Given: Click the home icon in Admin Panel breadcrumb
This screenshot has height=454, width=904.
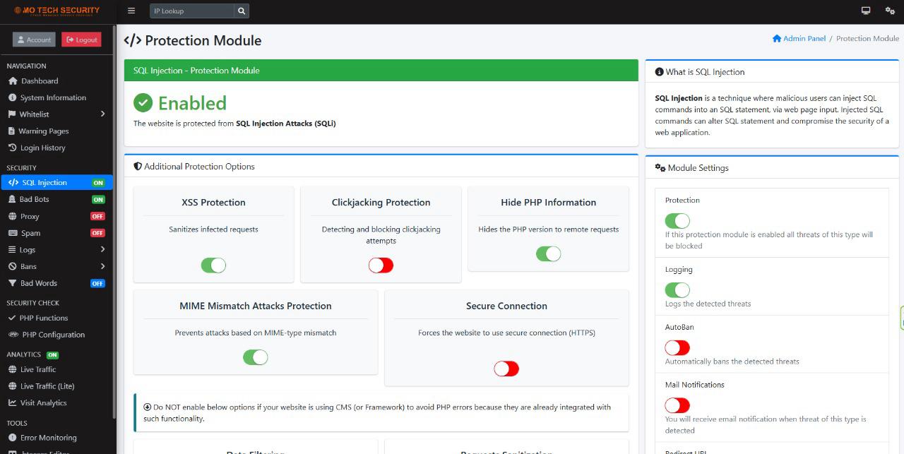Looking at the screenshot, I should coord(777,38).
